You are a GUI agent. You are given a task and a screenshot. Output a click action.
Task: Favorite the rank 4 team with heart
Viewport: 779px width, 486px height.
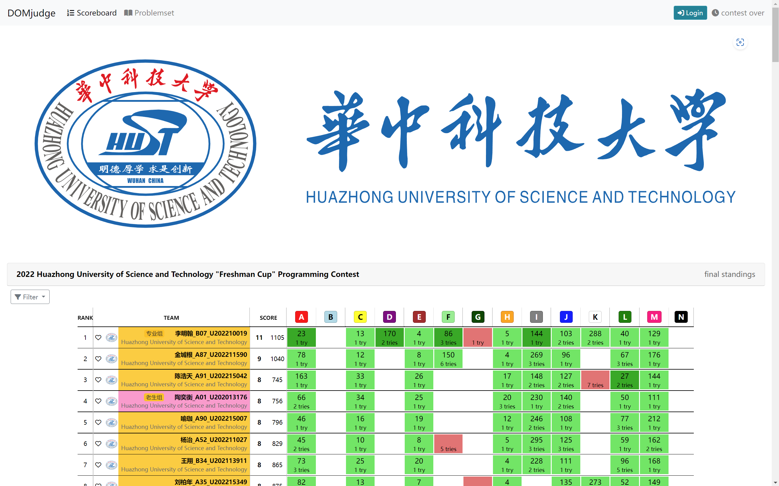(x=98, y=401)
